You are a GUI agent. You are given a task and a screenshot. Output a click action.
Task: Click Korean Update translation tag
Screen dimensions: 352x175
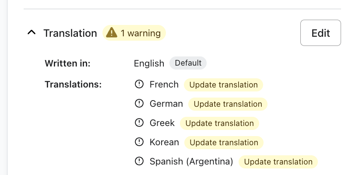point(224,143)
